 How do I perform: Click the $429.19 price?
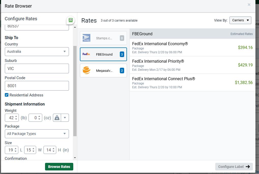click(245, 65)
